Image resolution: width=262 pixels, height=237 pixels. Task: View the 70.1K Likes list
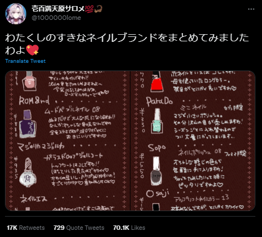point(129,228)
